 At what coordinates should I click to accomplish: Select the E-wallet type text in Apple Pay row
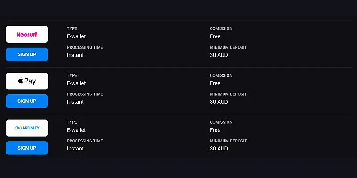pyautogui.click(x=76, y=83)
